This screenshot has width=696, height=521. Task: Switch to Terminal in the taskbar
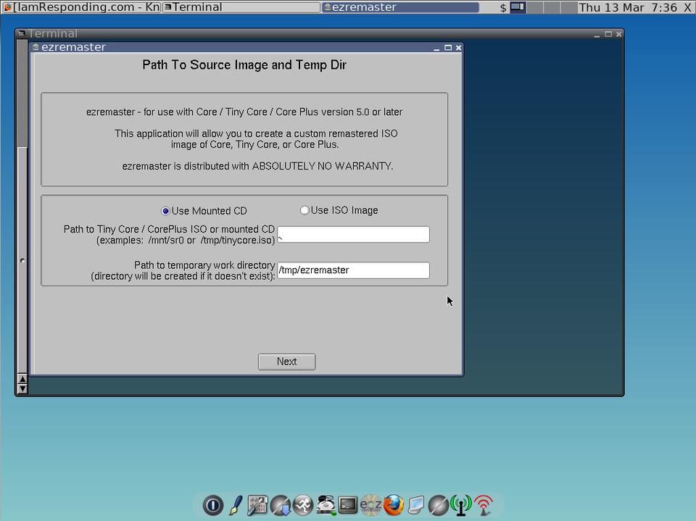pyautogui.click(x=241, y=7)
